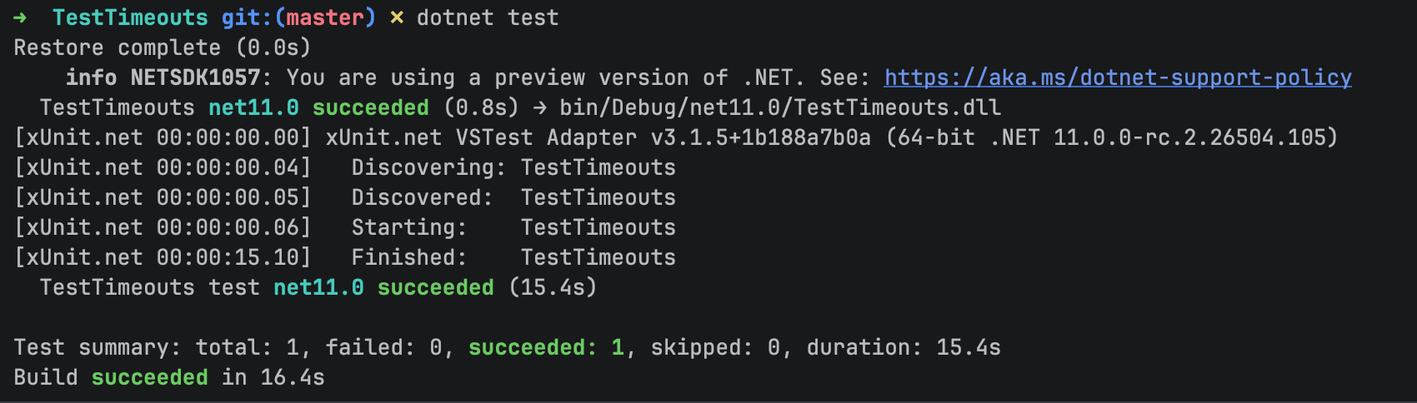Click the git:(master) branch indicator
The image size is (1417, 403).
click(x=298, y=17)
